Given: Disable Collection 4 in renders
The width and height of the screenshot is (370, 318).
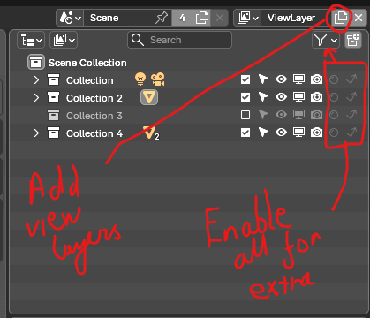Looking at the screenshot, I should coord(316,132).
